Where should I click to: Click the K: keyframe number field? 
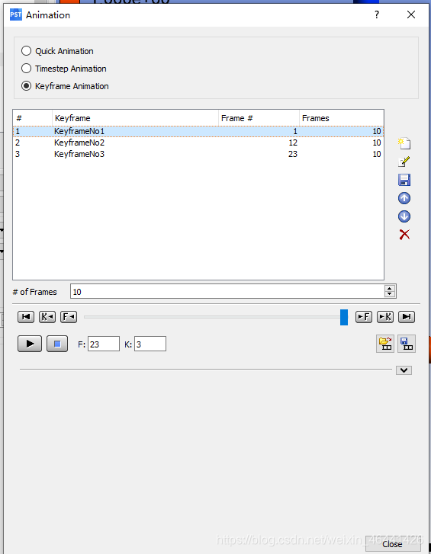150,344
